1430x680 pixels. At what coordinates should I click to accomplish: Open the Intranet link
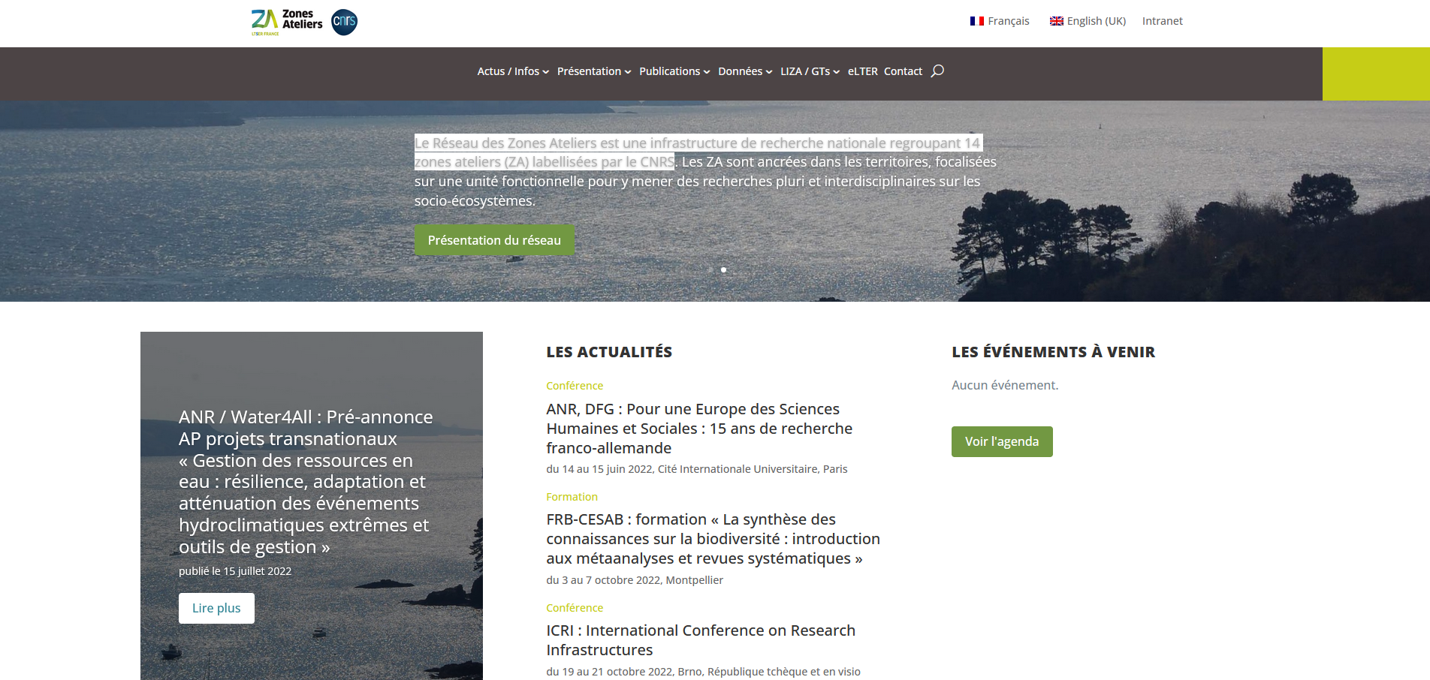coord(1162,21)
